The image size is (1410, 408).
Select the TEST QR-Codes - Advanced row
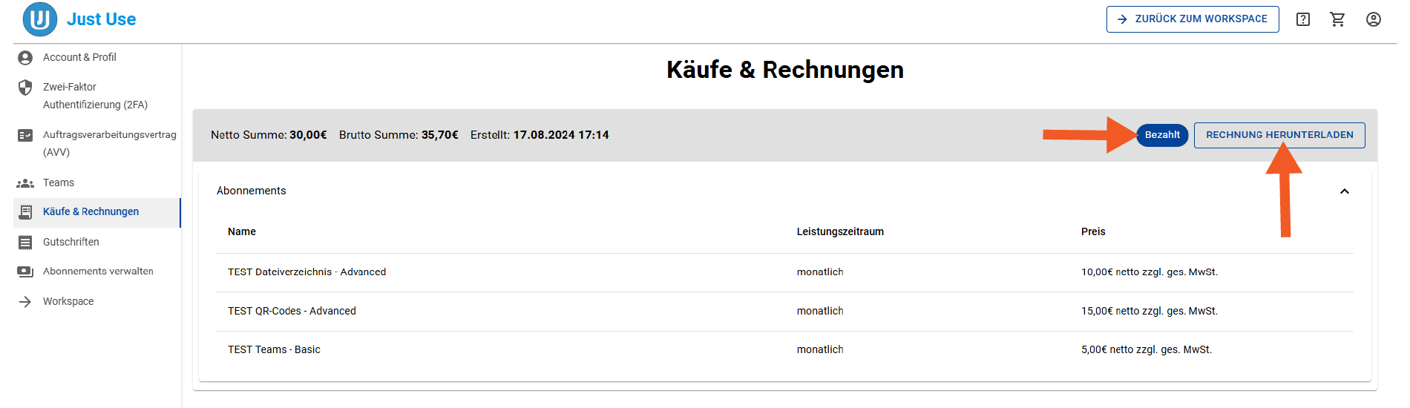tap(785, 312)
